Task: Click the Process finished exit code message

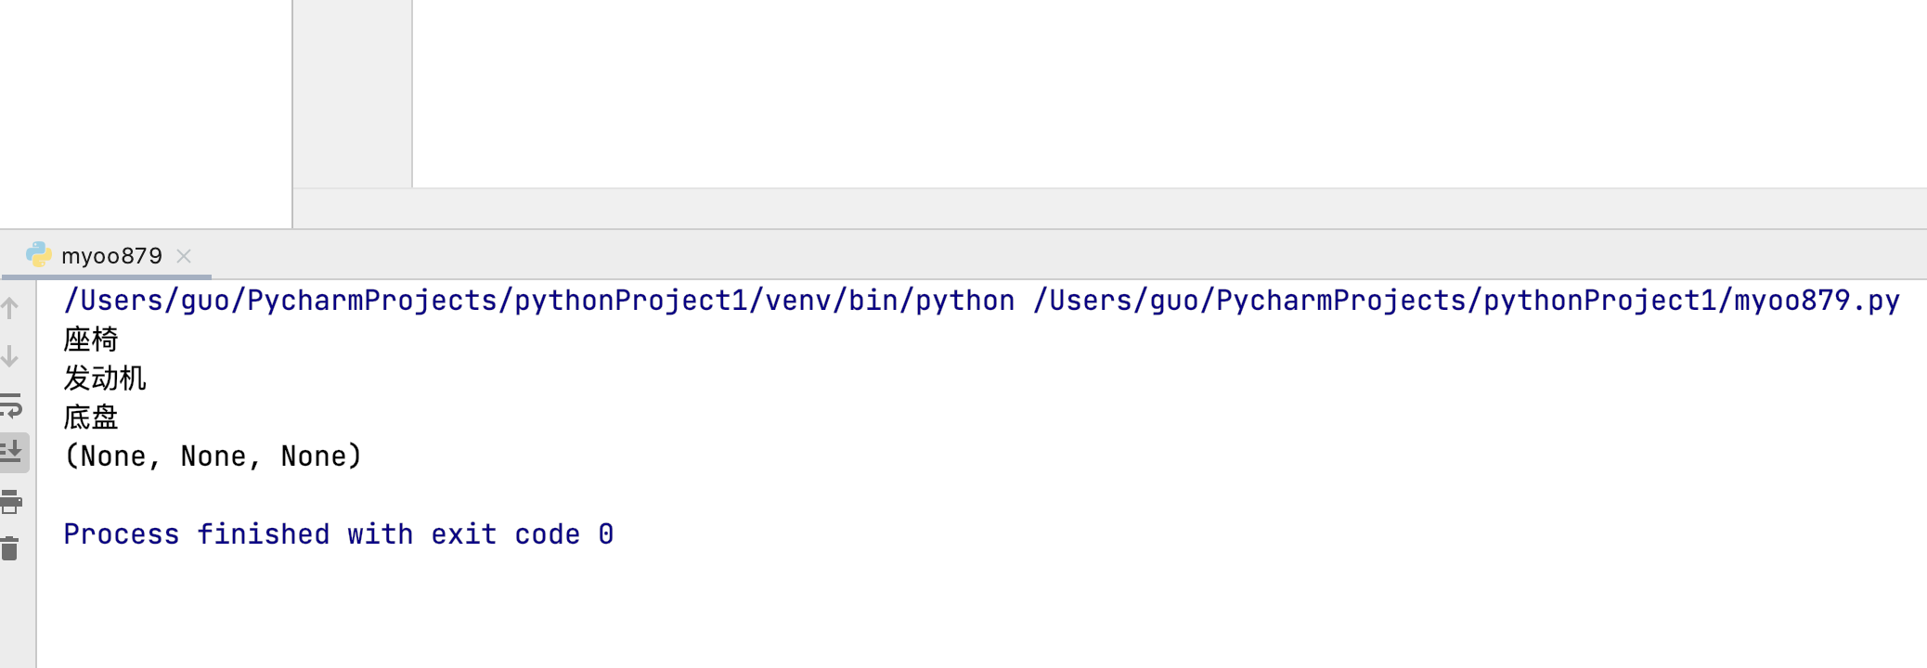Action: point(338,534)
